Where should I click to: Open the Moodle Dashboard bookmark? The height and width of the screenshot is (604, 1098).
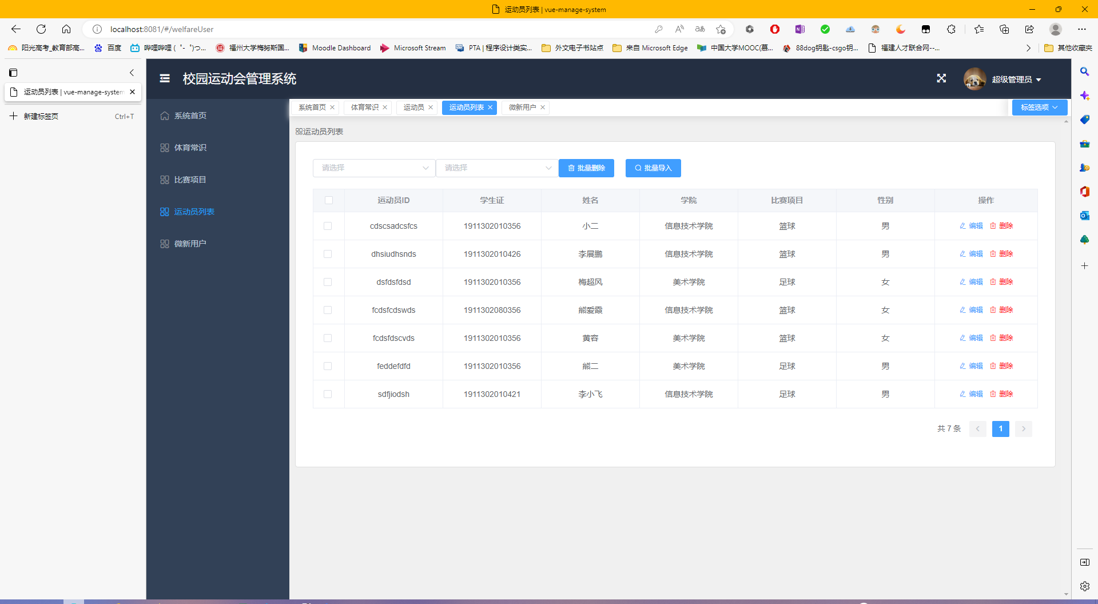(x=335, y=48)
